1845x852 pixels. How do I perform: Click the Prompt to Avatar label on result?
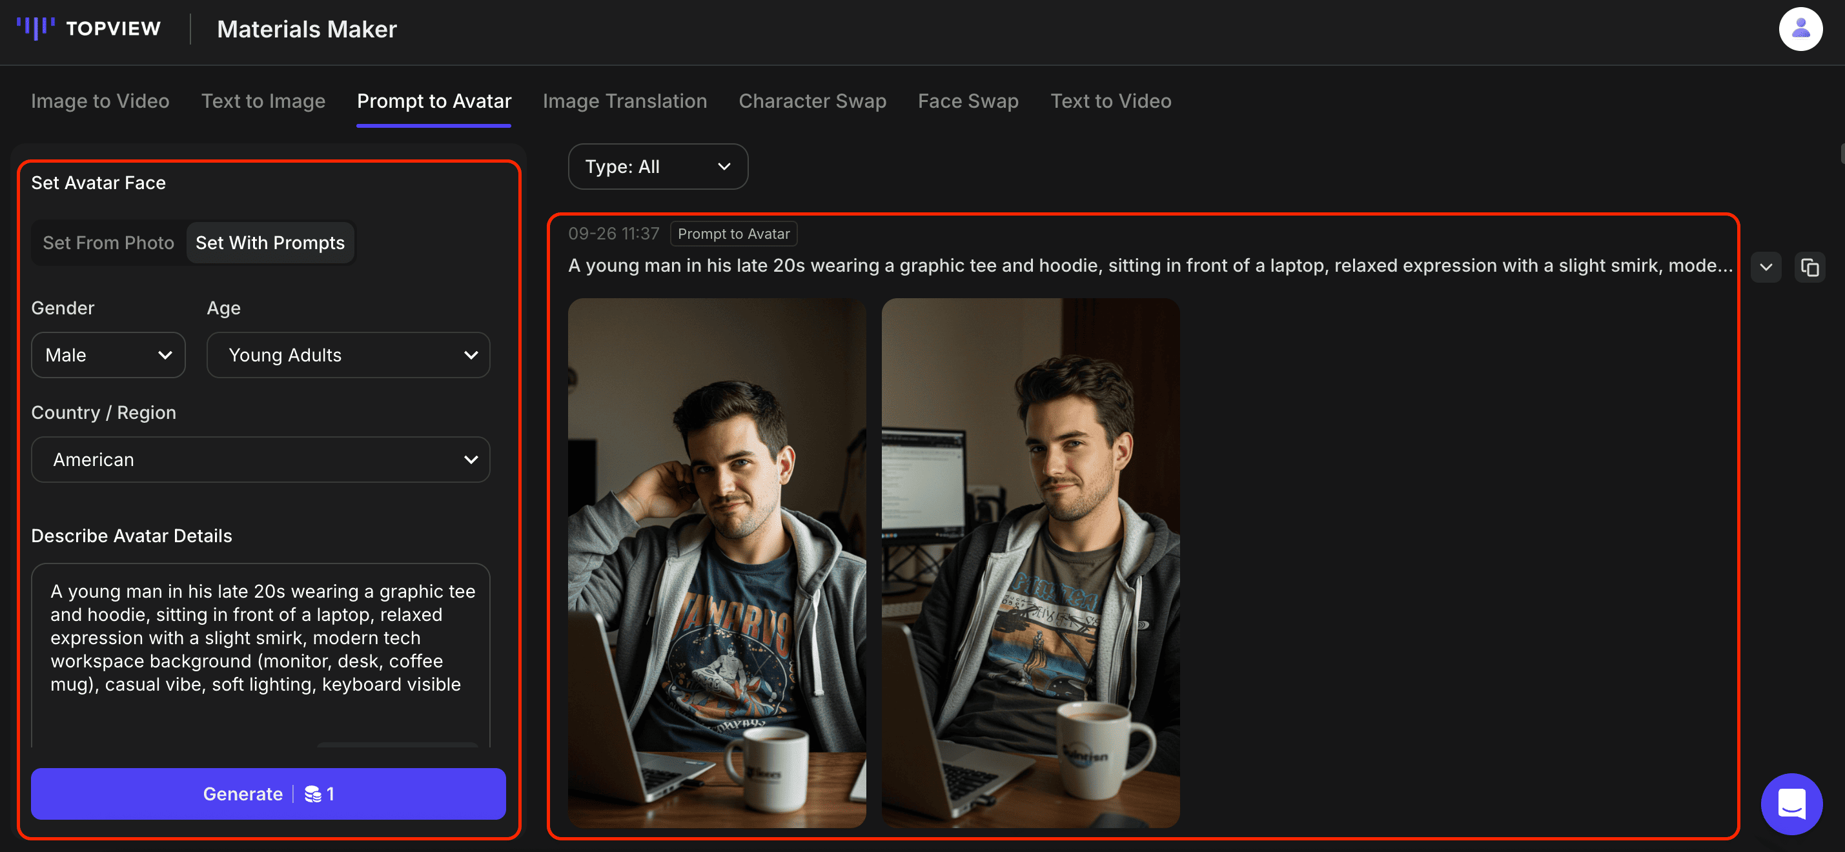733,234
